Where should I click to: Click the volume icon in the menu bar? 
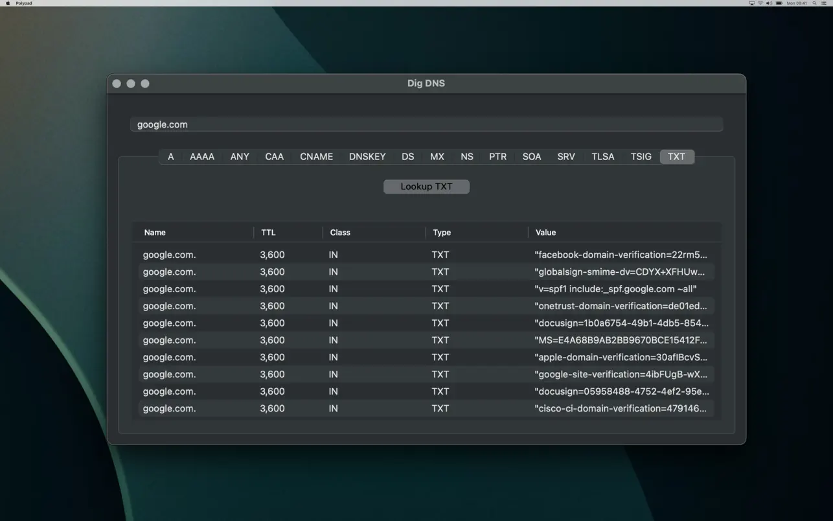pyautogui.click(x=770, y=3)
